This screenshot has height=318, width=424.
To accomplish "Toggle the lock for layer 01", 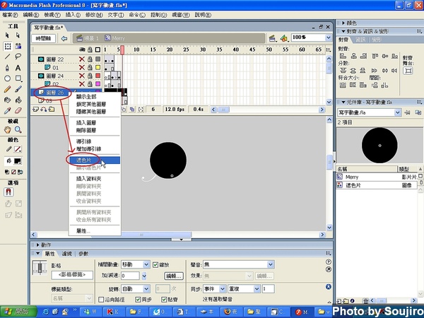I will [90, 67].
